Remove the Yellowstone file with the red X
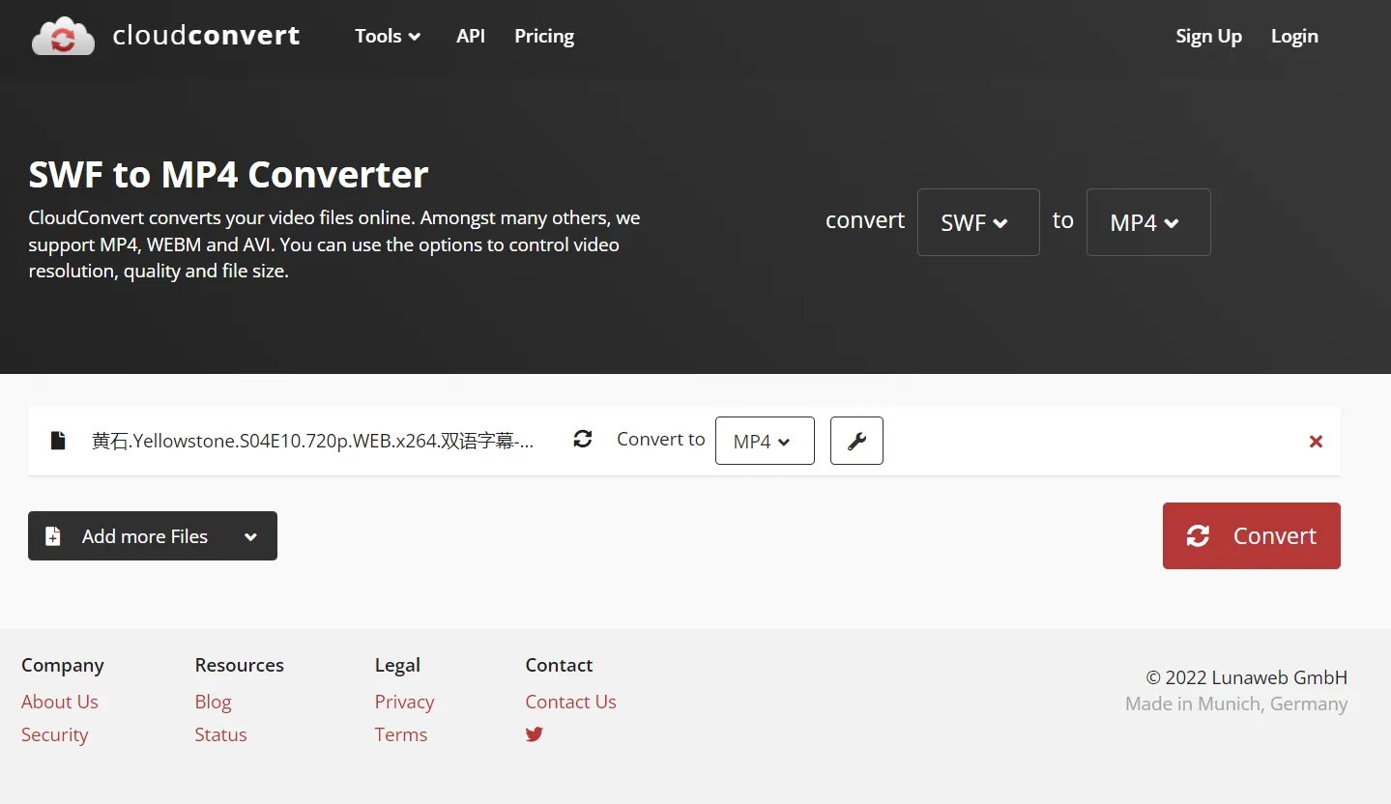Viewport: 1391px width, 804px height. 1316,441
